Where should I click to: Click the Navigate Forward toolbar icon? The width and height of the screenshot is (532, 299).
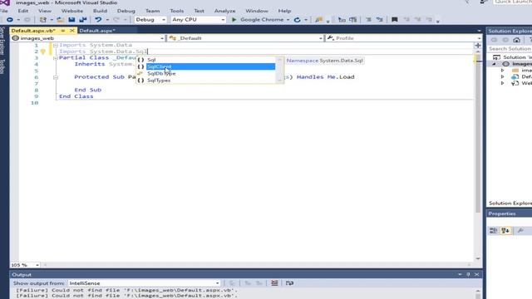coord(27,20)
